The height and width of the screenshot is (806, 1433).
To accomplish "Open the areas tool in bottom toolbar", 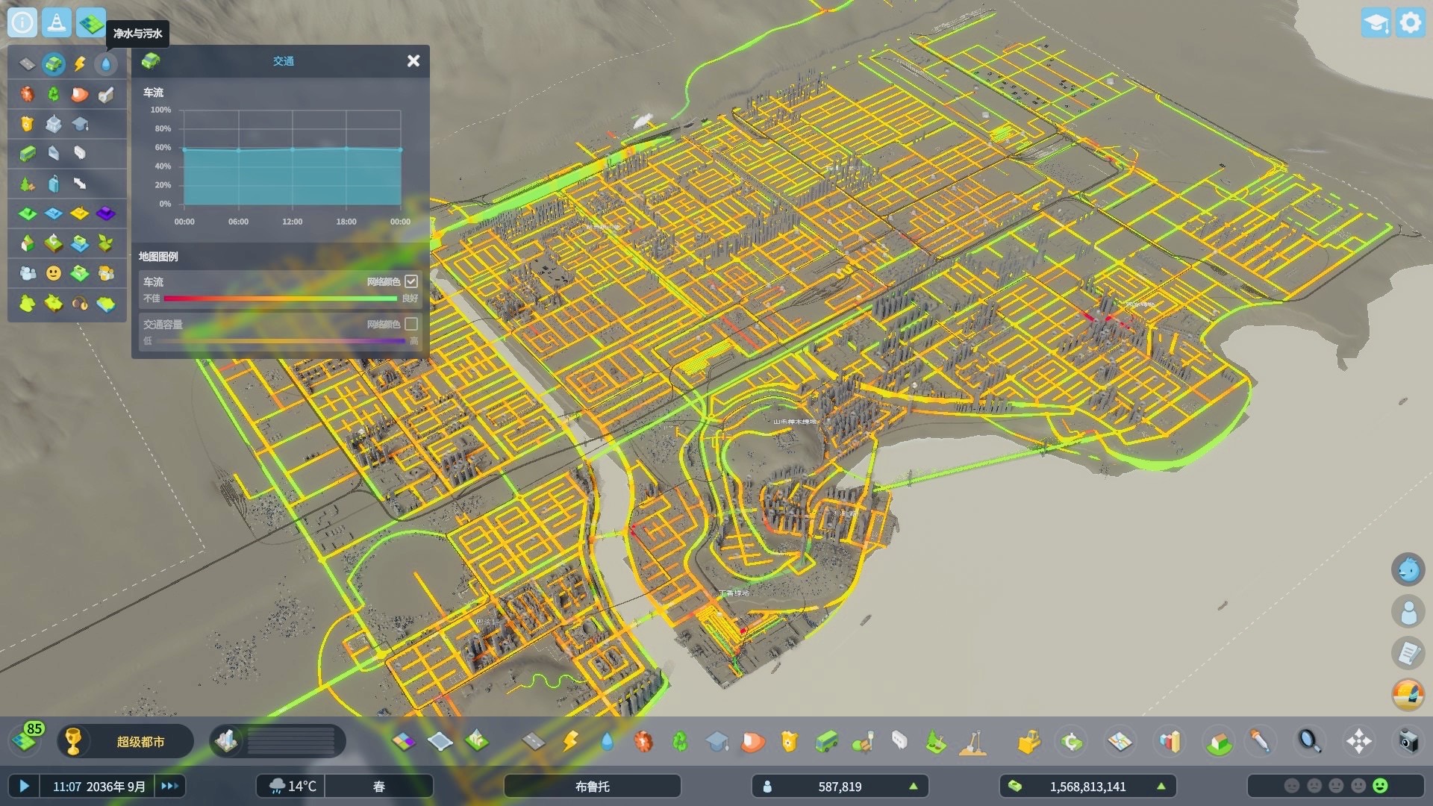I will pyautogui.click(x=440, y=741).
